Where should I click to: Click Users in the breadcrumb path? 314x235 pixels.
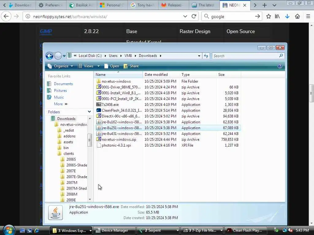[x=113, y=56]
